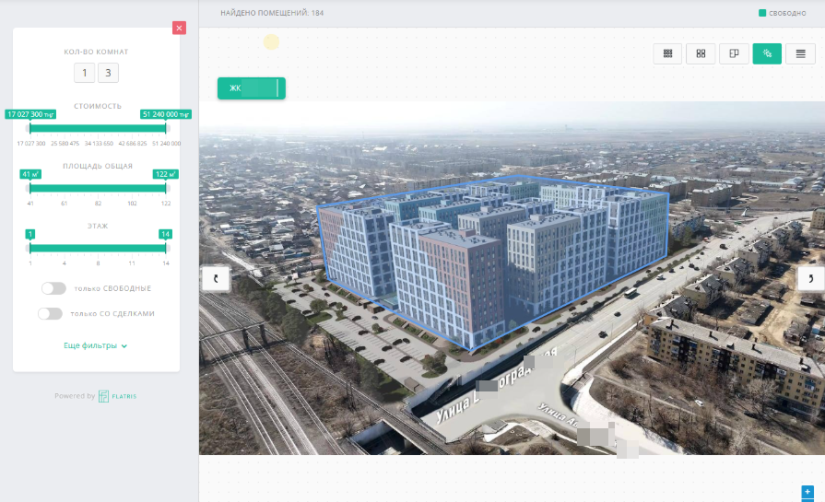The height and width of the screenshot is (502, 825).
Task: Click the maximum floor slider handle at 14
Action: click(165, 247)
